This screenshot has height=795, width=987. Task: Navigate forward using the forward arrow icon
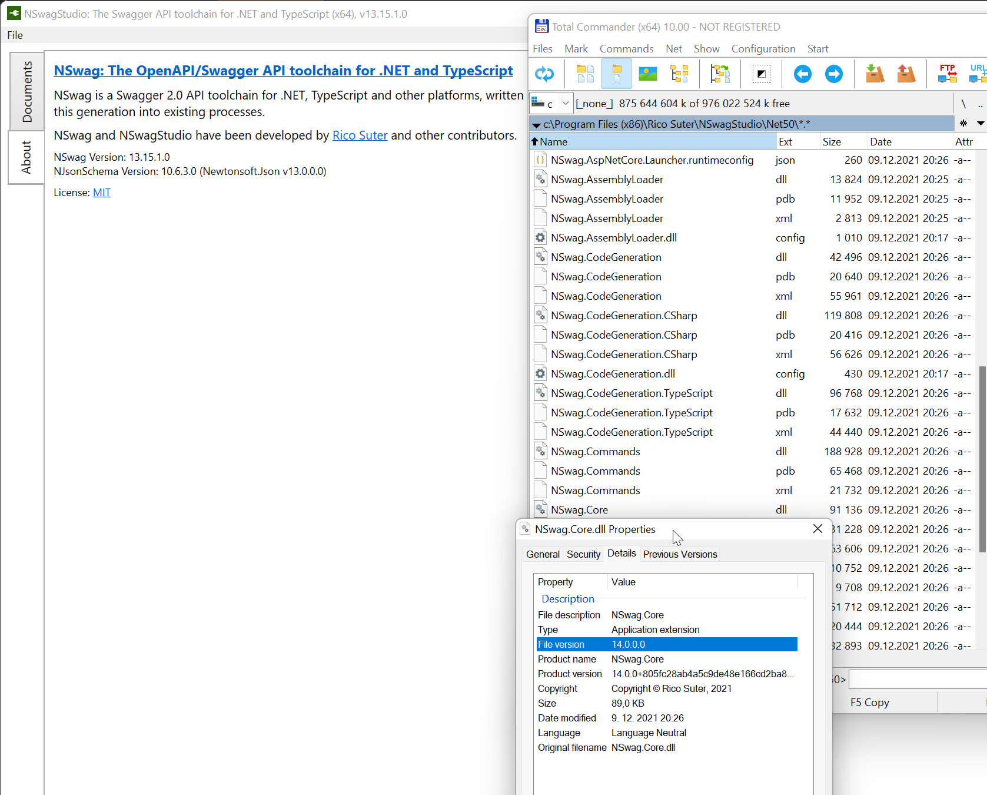[x=834, y=74]
